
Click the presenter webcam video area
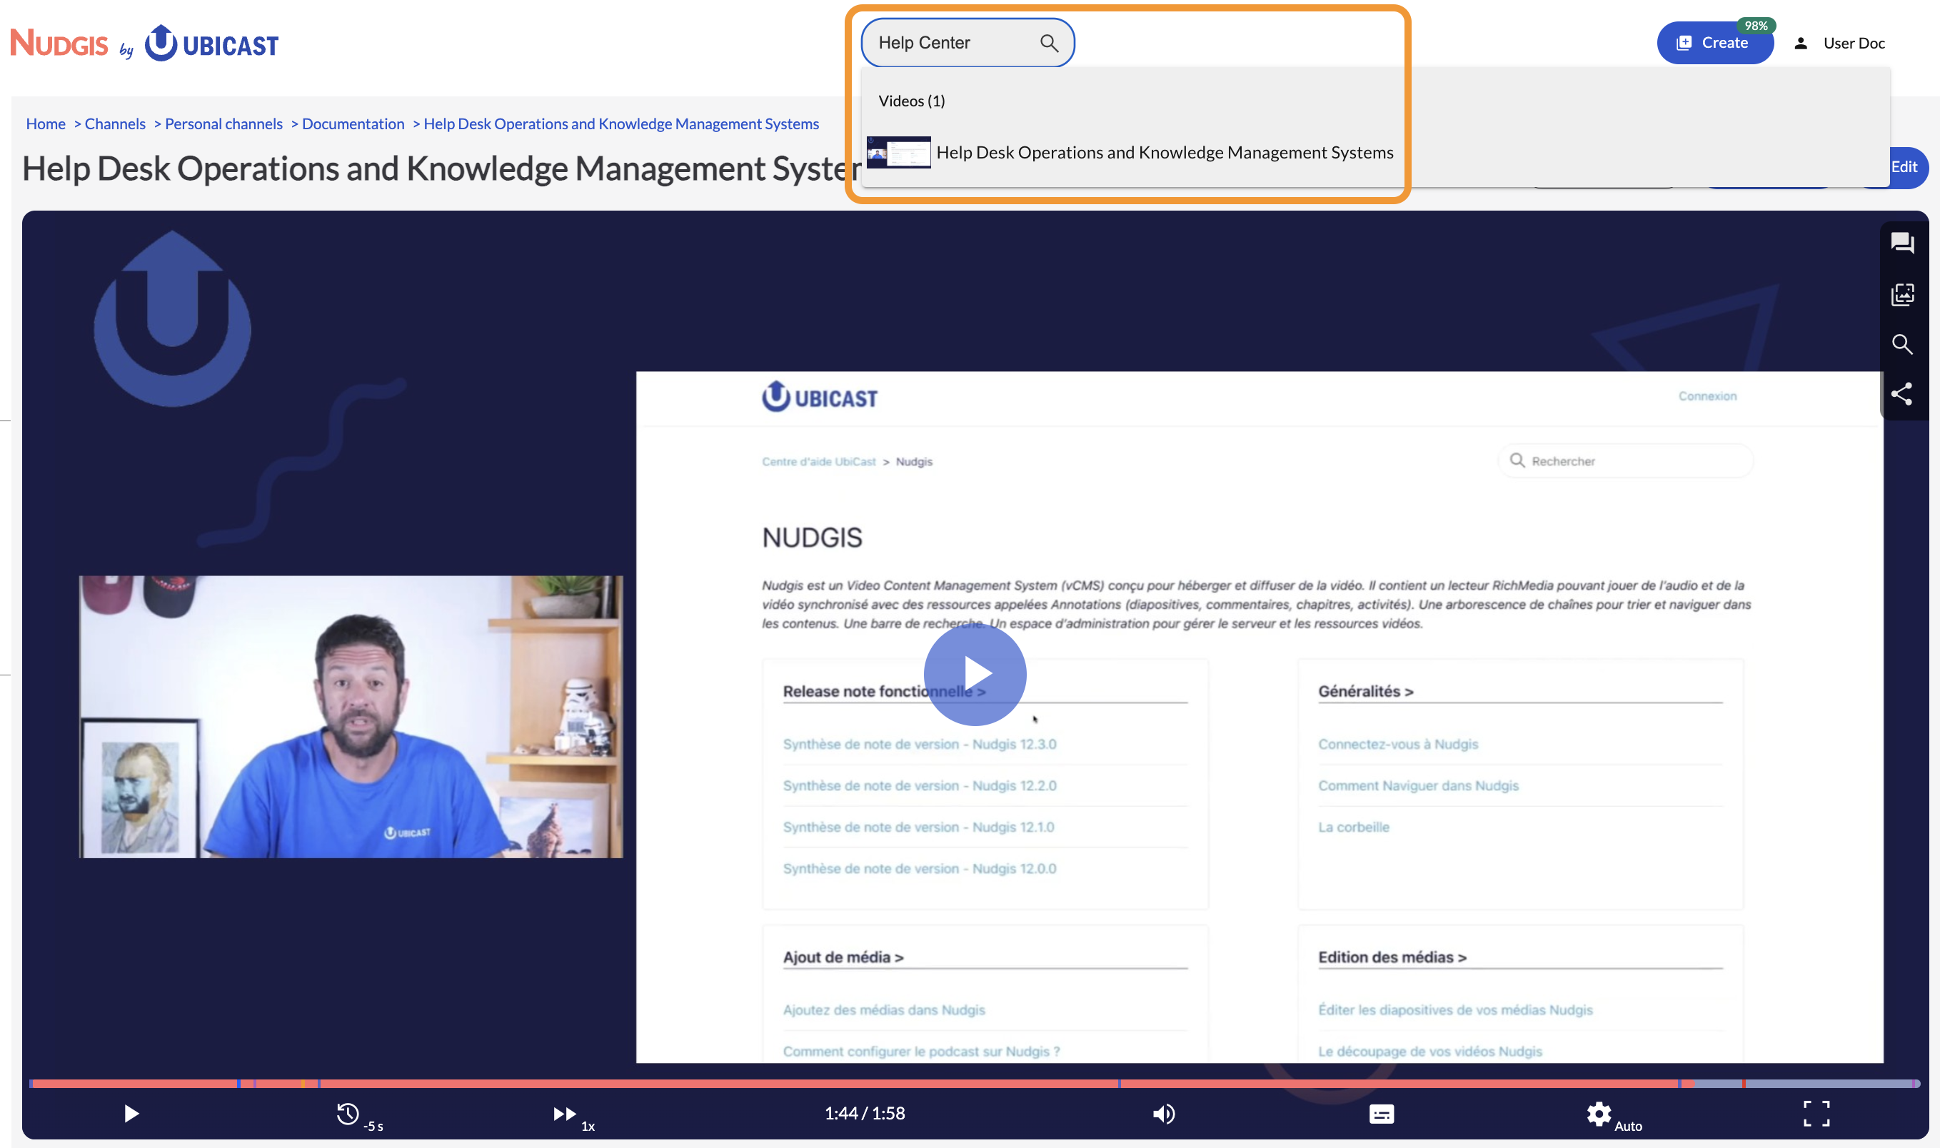(351, 716)
